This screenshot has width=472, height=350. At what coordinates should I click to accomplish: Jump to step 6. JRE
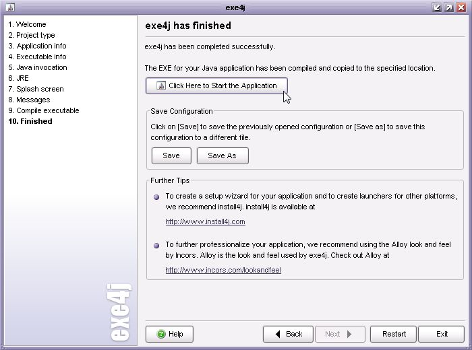[x=18, y=78]
